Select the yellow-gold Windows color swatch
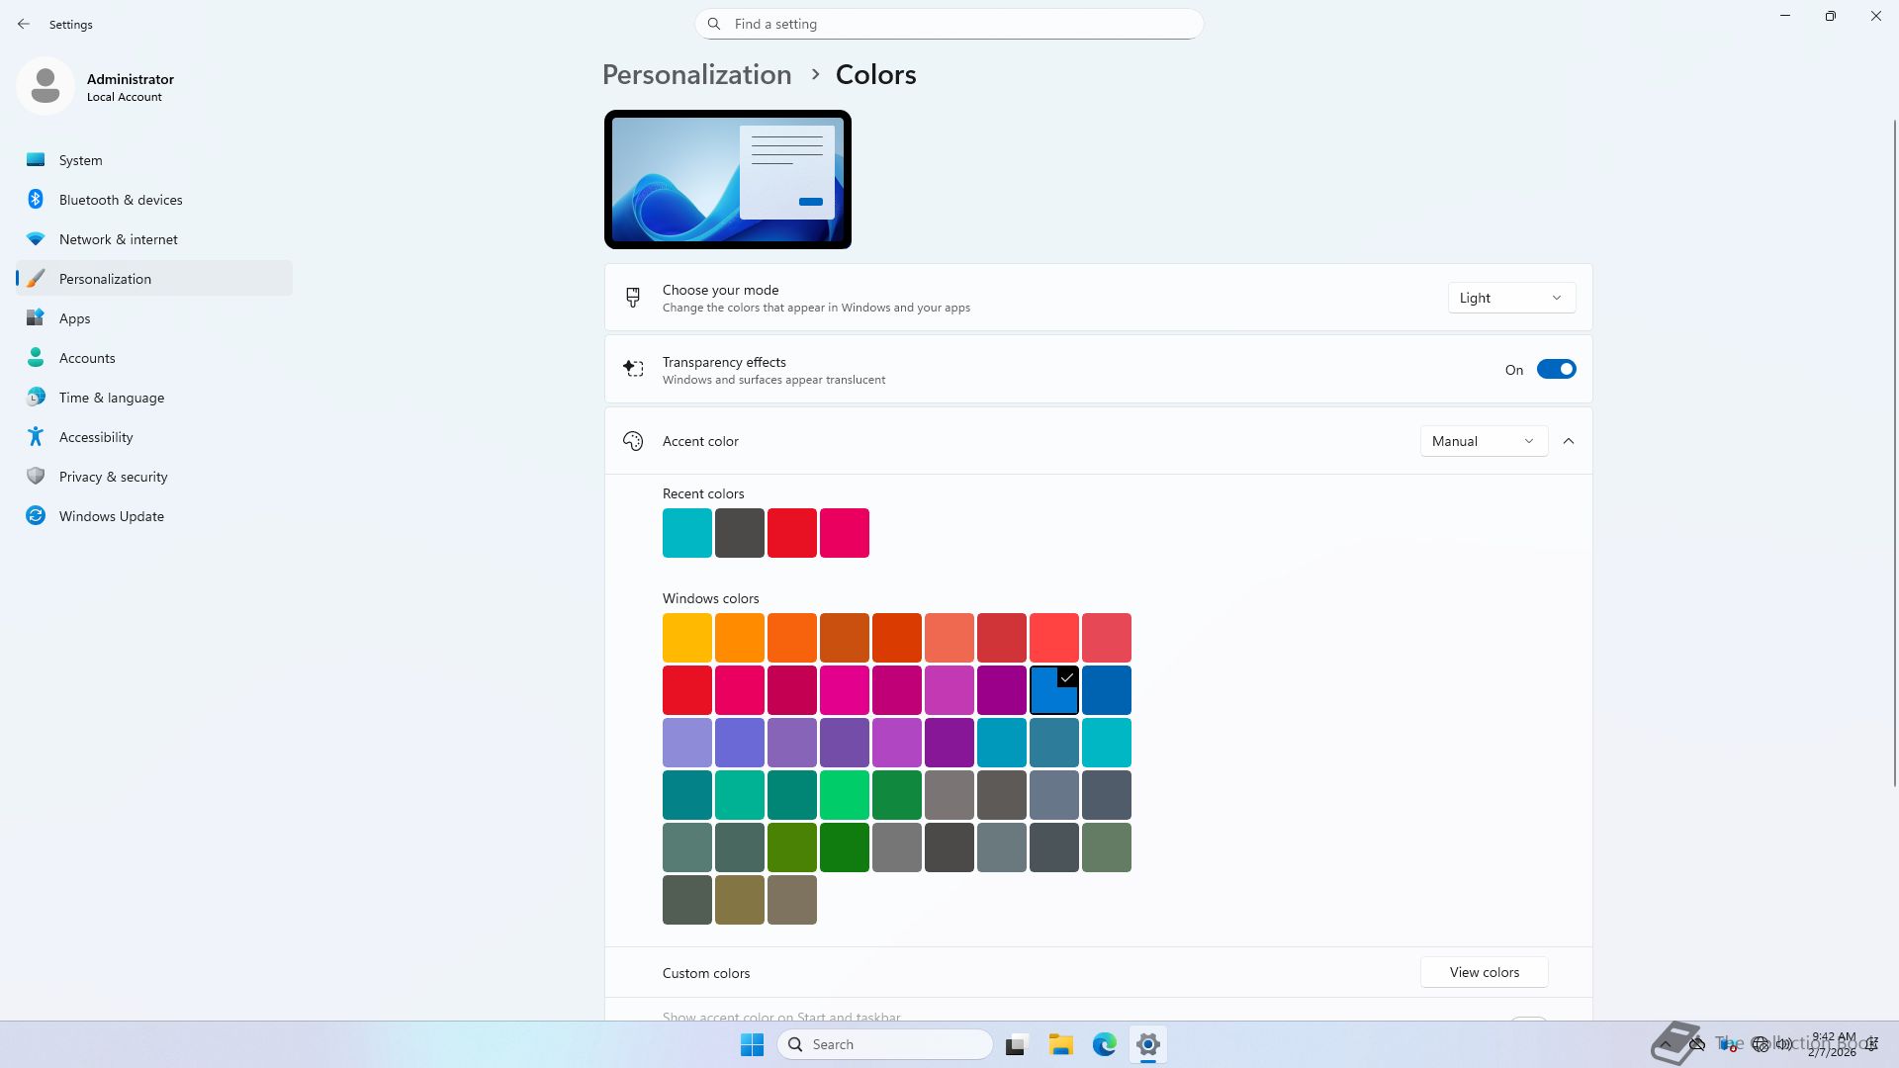This screenshot has height=1068, width=1899. [686, 638]
